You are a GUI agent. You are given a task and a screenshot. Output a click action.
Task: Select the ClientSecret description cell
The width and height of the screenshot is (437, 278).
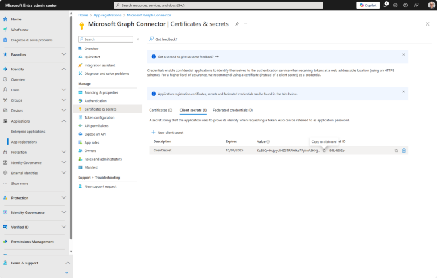163,150
